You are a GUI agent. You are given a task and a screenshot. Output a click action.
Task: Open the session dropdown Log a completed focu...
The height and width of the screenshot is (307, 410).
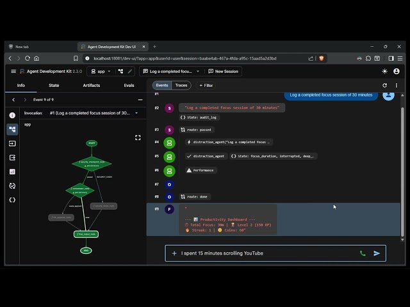click(x=171, y=71)
